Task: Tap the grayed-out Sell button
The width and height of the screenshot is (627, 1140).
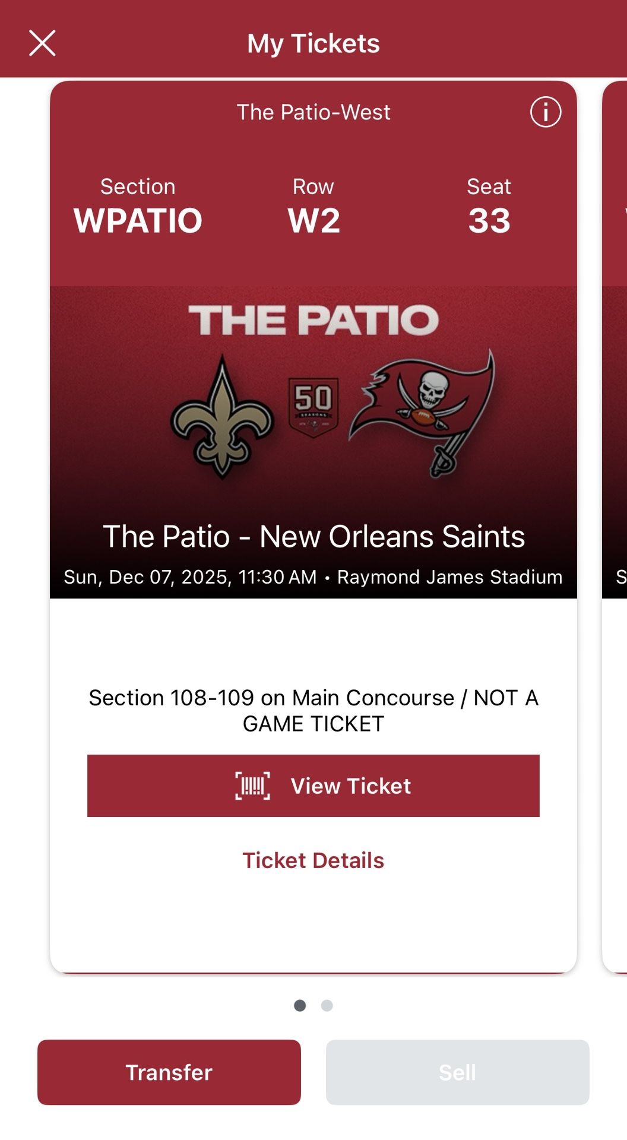Action: (457, 1072)
